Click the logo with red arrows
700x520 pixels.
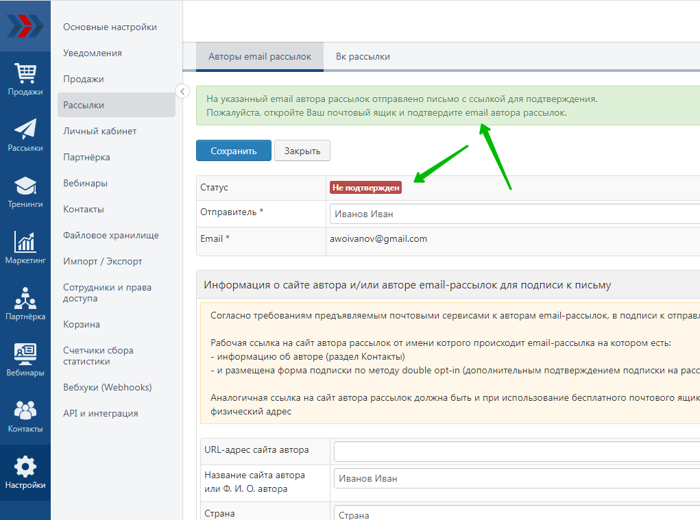pyautogui.click(x=25, y=26)
